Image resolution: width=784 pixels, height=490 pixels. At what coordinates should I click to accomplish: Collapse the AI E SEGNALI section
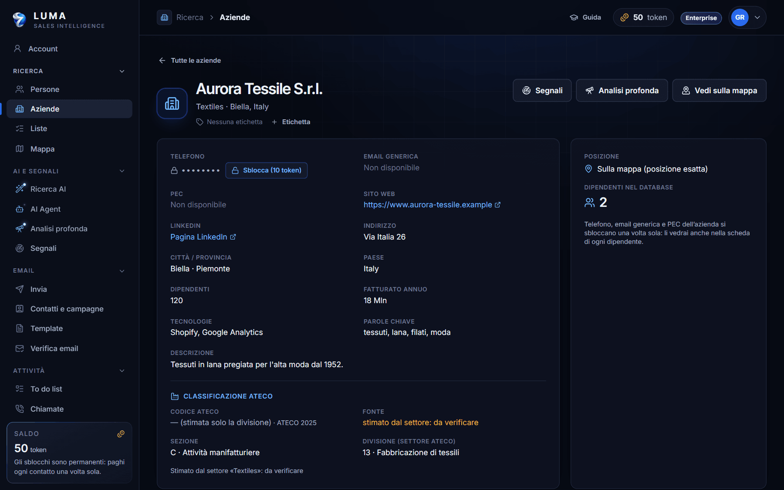pos(122,171)
